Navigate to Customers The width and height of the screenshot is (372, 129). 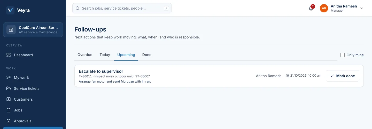(x=33, y=99)
